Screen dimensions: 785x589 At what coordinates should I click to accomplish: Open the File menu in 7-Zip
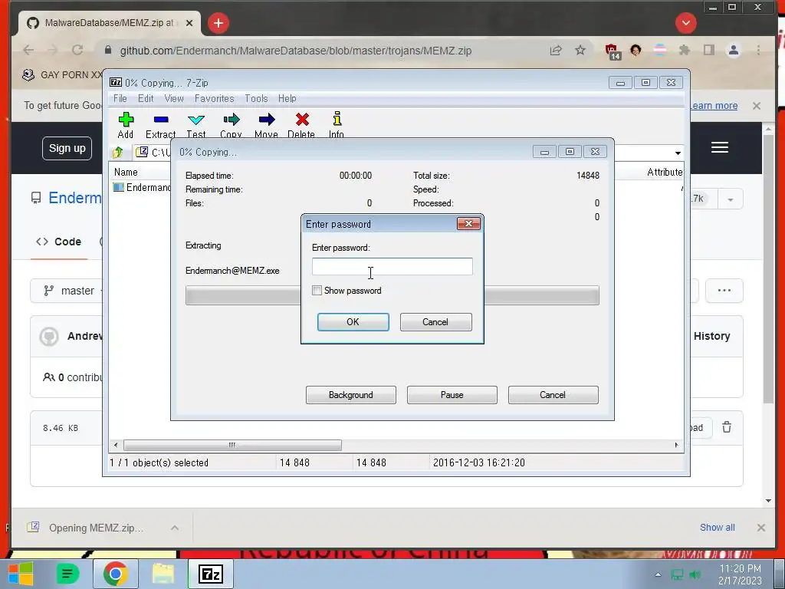(120, 99)
